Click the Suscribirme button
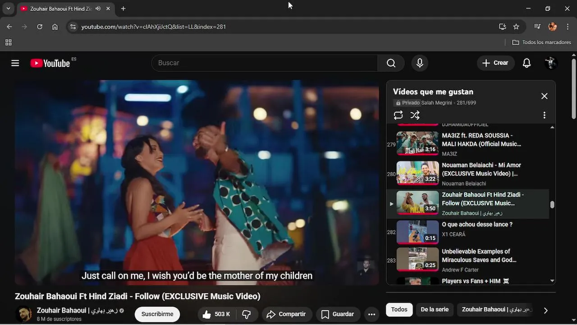This screenshot has height=325, width=577. (157, 314)
